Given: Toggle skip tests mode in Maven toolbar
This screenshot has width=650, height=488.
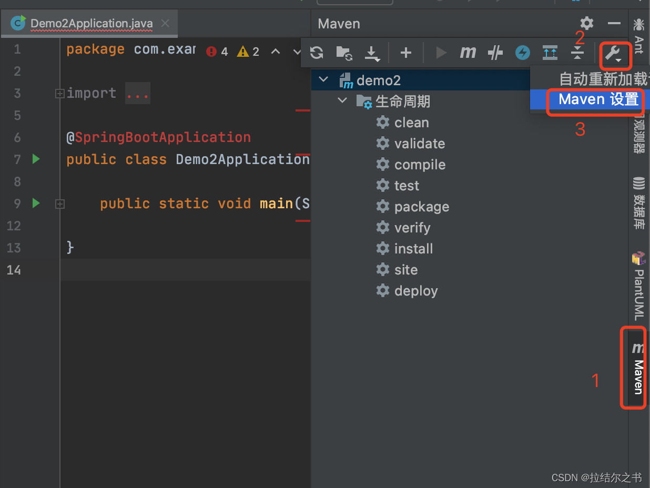Looking at the screenshot, I should 495,53.
